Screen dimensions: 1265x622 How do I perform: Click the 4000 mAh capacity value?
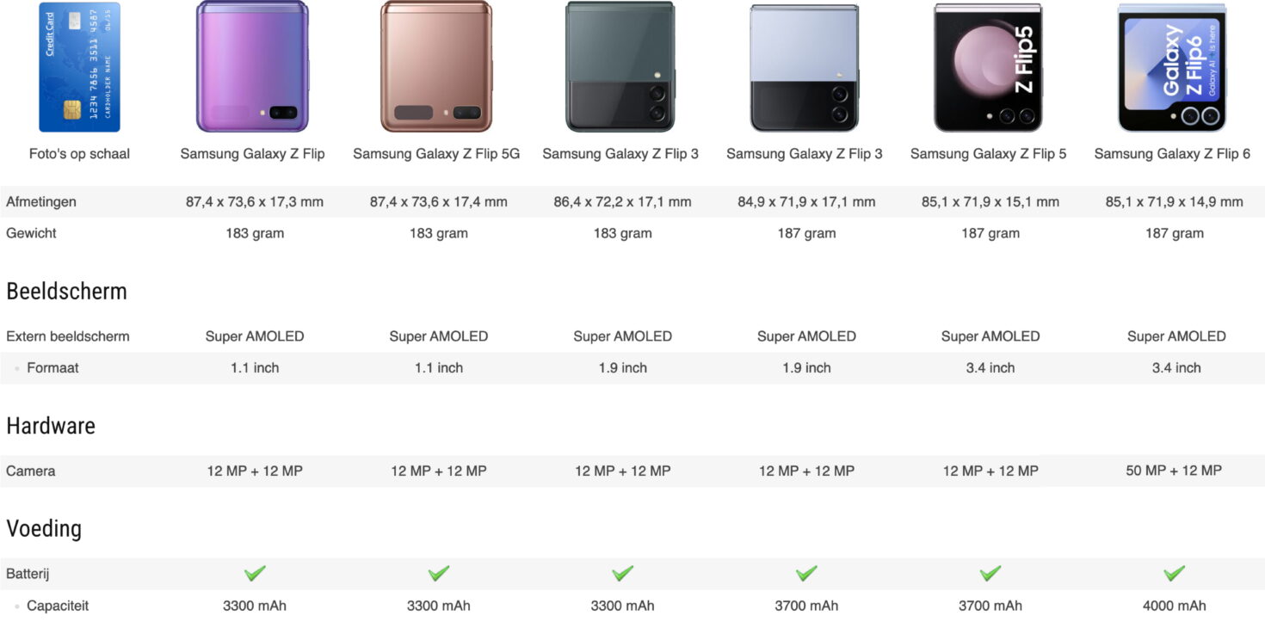[x=1174, y=606]
